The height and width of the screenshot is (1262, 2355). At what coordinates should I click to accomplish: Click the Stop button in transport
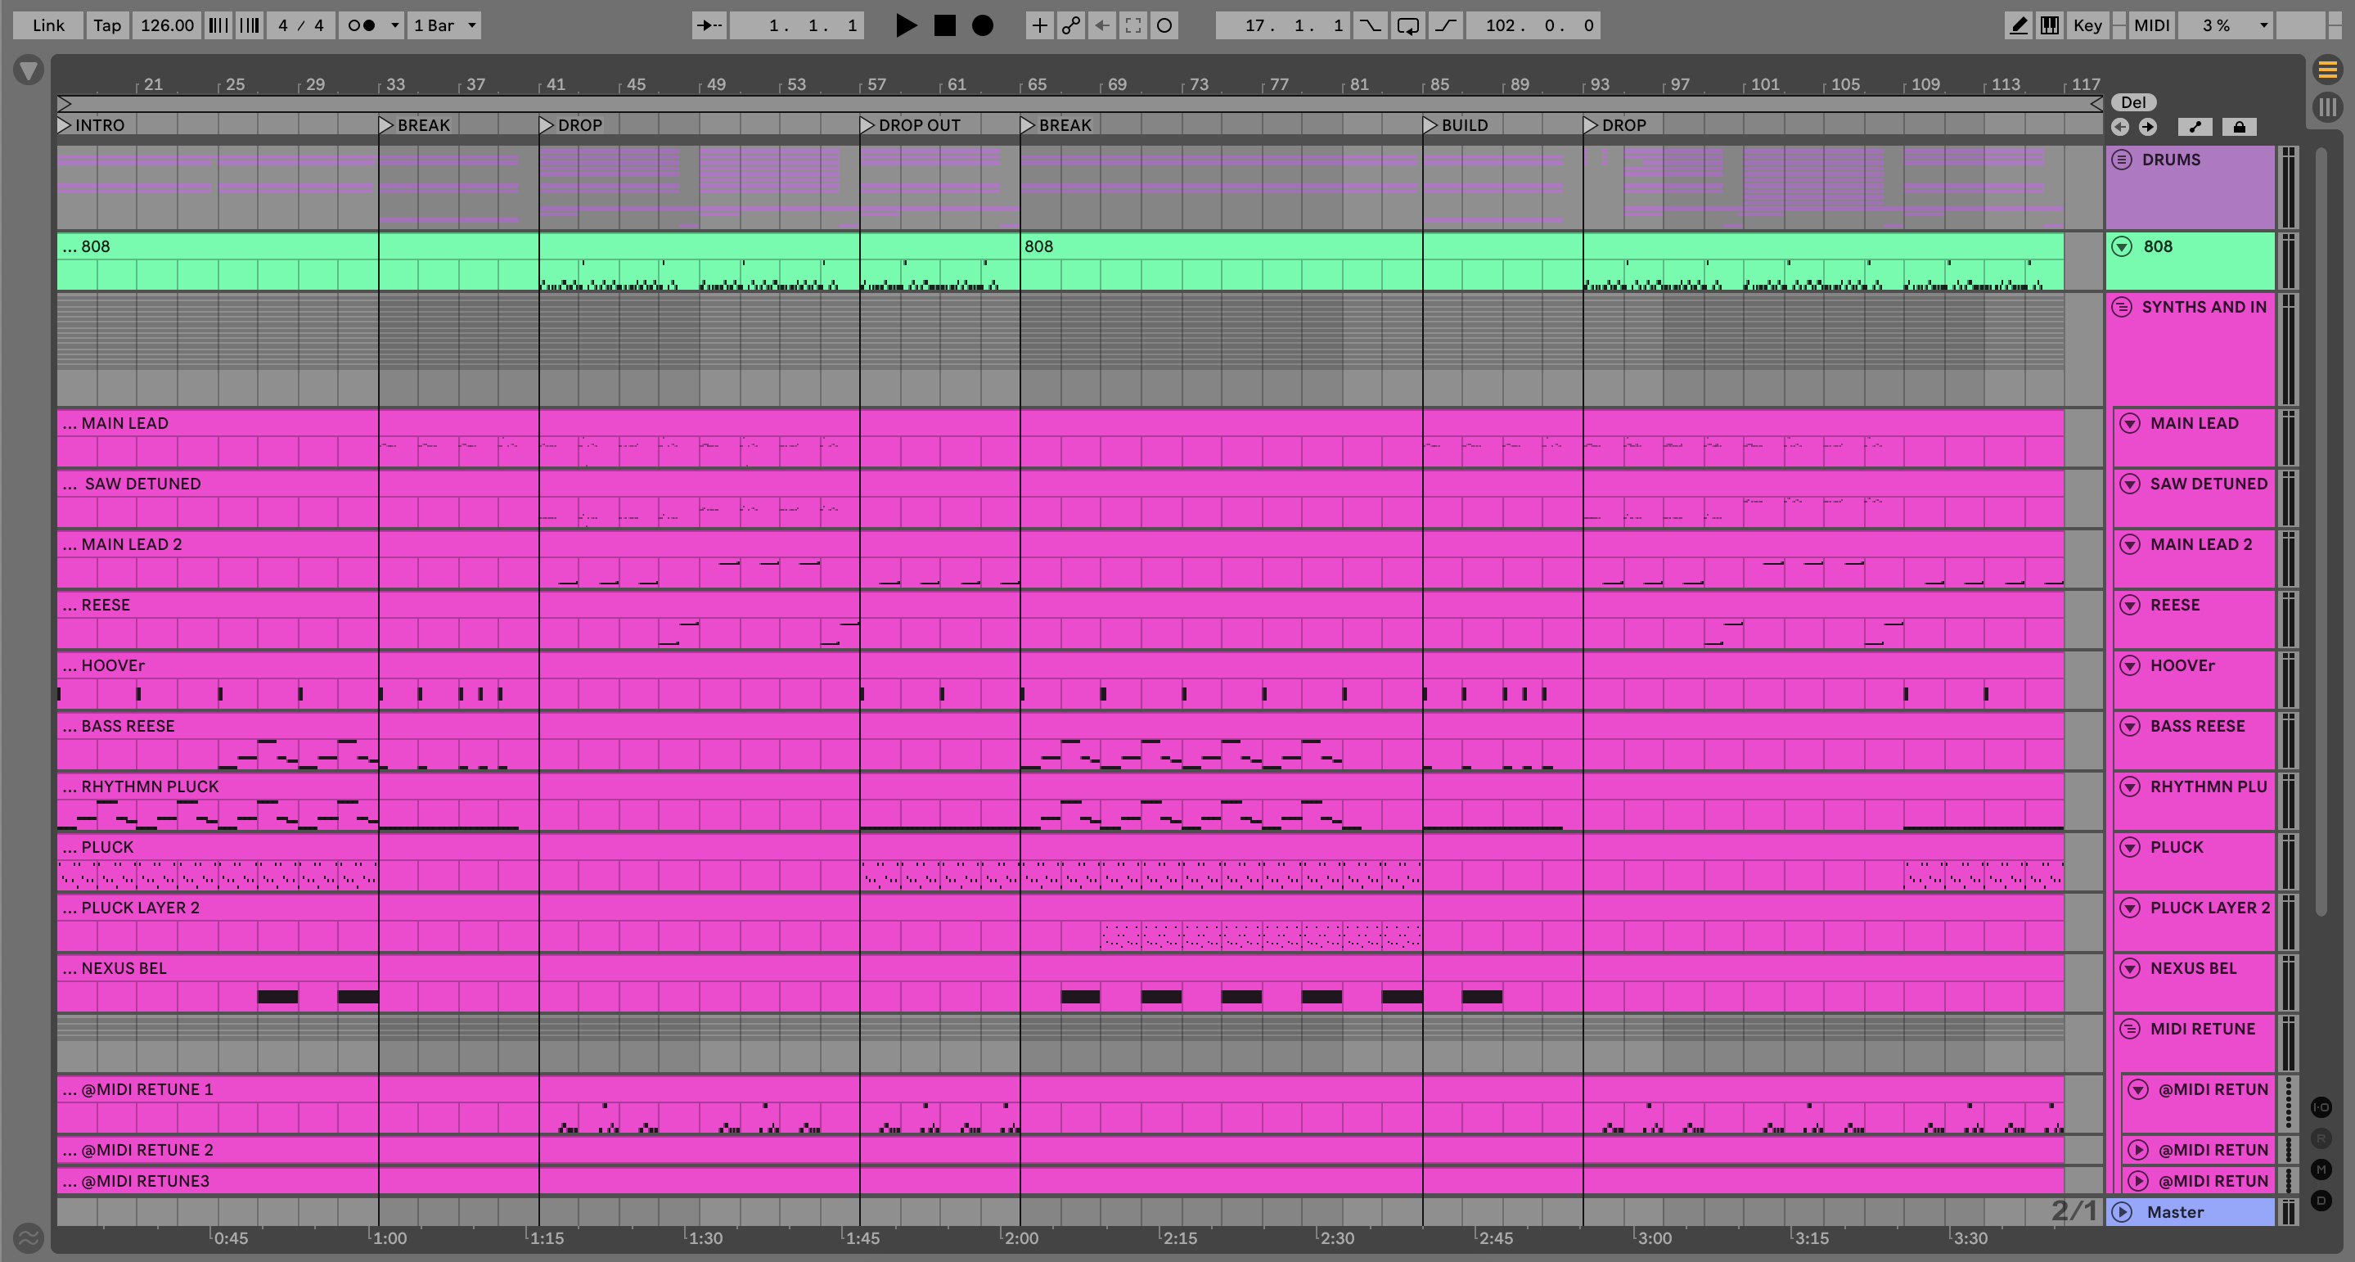(x=944, y=25)
